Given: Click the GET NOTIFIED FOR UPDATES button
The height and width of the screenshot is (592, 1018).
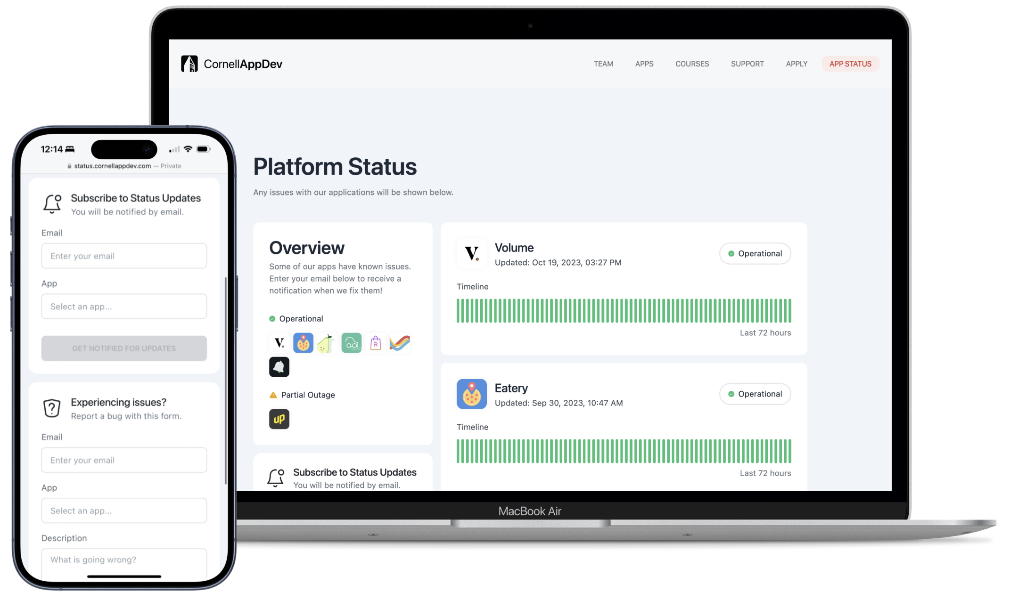Looking at the screenshot, I should pos(123,348).
